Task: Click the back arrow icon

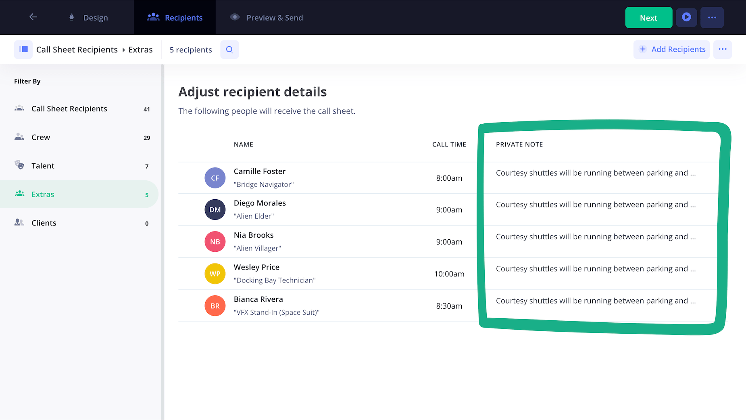Action: click(x=33, y=17)
